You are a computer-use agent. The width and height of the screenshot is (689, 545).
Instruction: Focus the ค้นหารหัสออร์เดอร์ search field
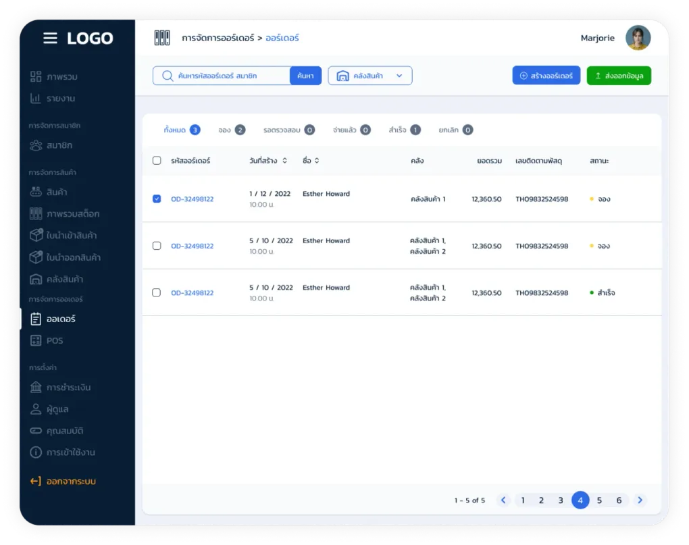(222, 76)
